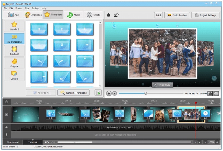Click the transition after the selected group photo slide

[206, 114]
